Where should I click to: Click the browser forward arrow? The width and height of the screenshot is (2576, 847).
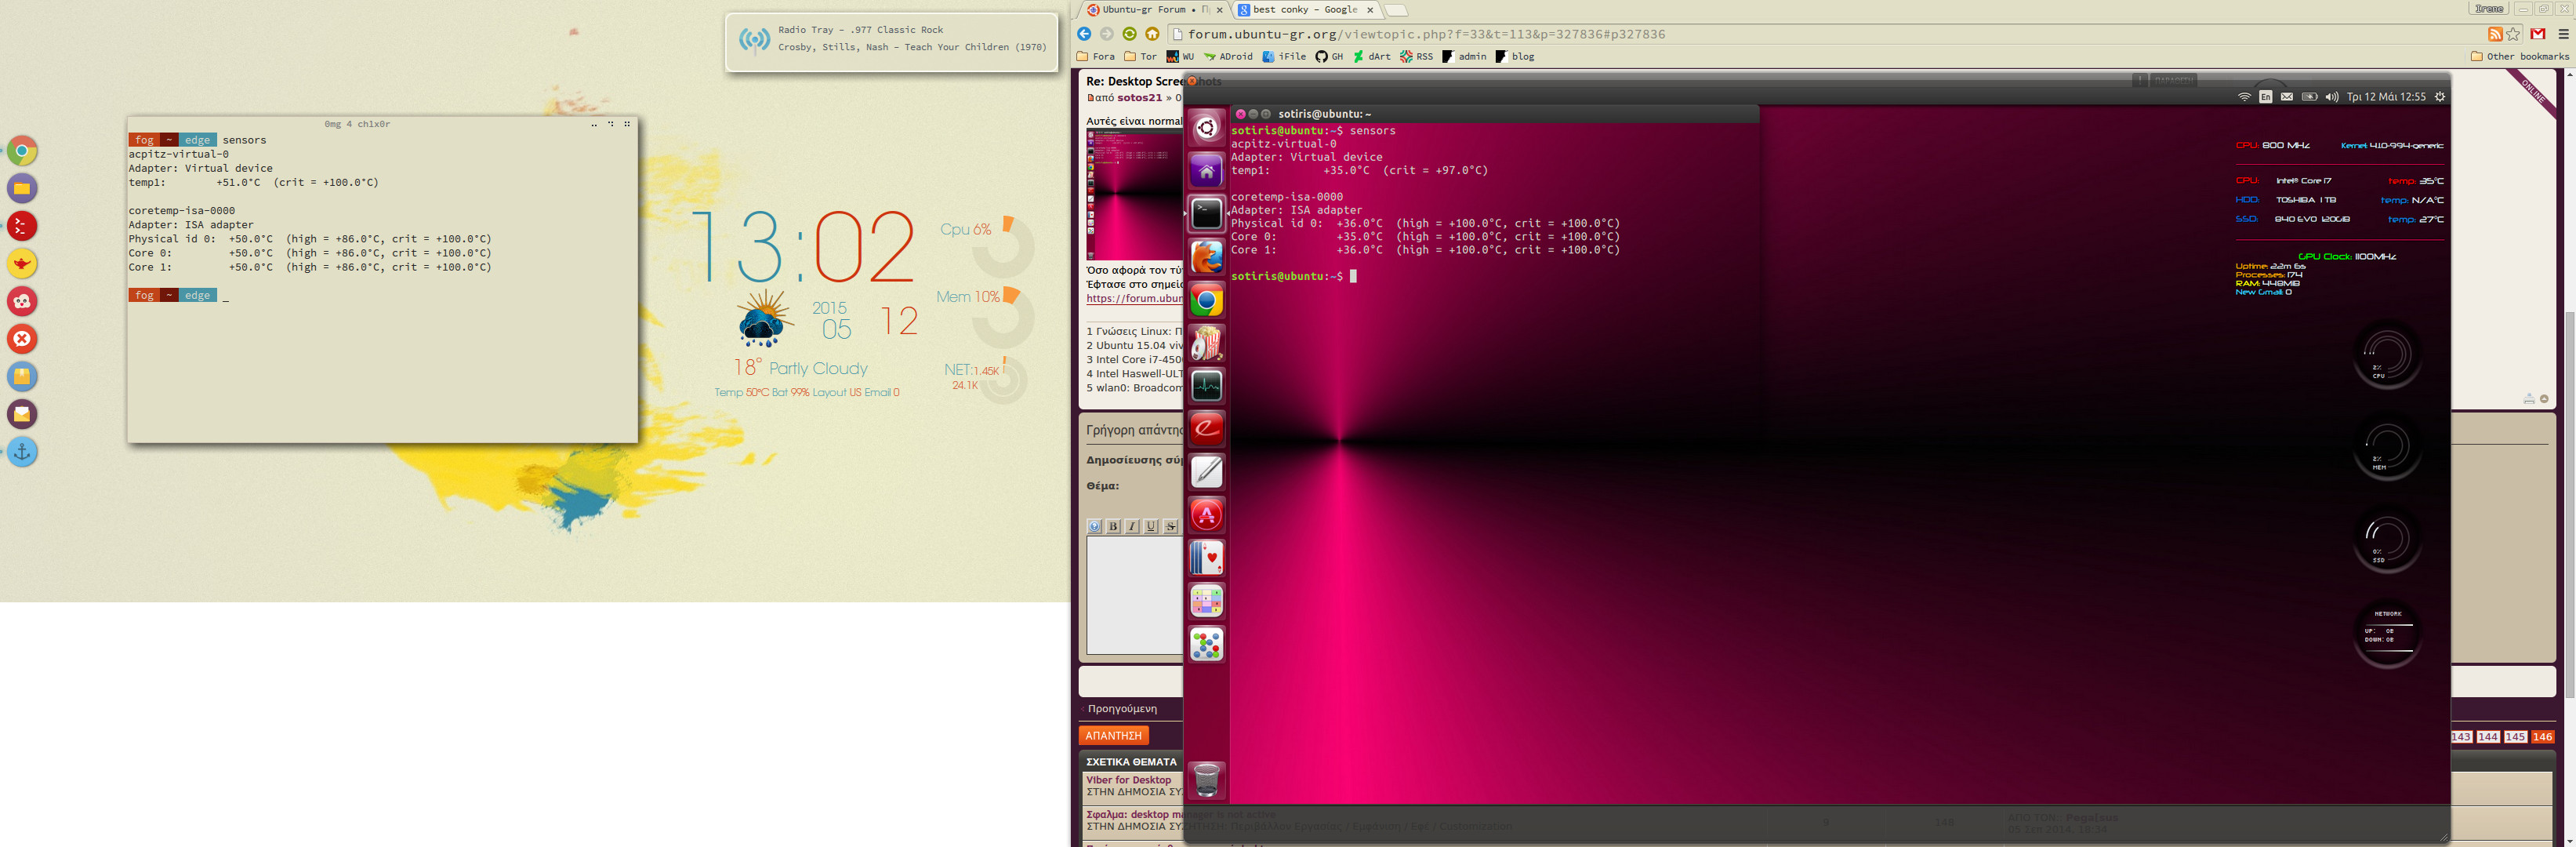(1107, 34)
